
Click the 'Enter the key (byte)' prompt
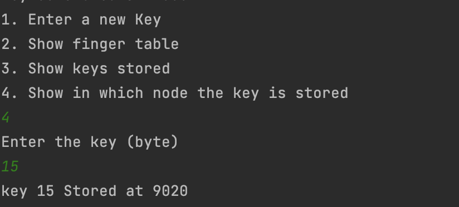pos(90,142)
